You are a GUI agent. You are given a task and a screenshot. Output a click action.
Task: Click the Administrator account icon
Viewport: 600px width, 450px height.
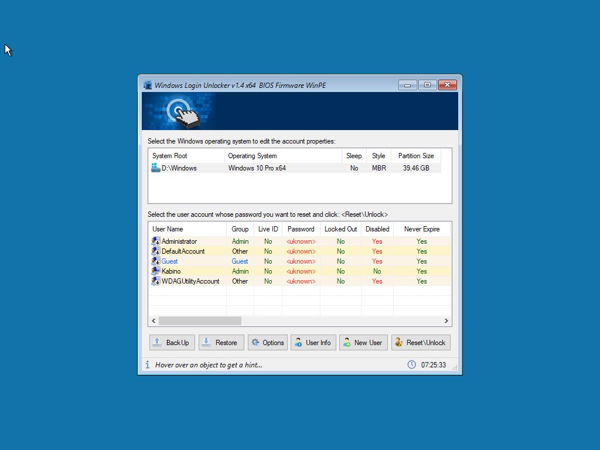click(156, 241)
